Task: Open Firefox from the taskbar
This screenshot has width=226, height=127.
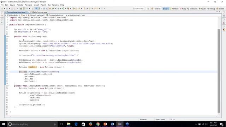Action: tap(90, 124)
